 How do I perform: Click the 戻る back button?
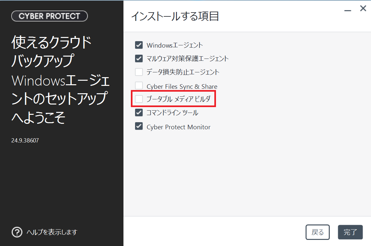[x=317, y=232]
